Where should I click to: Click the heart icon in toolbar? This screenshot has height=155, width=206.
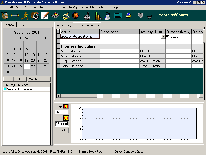pyautogui.click(x=140, y=16)
